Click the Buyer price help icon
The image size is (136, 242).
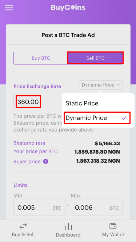(45, 162)
